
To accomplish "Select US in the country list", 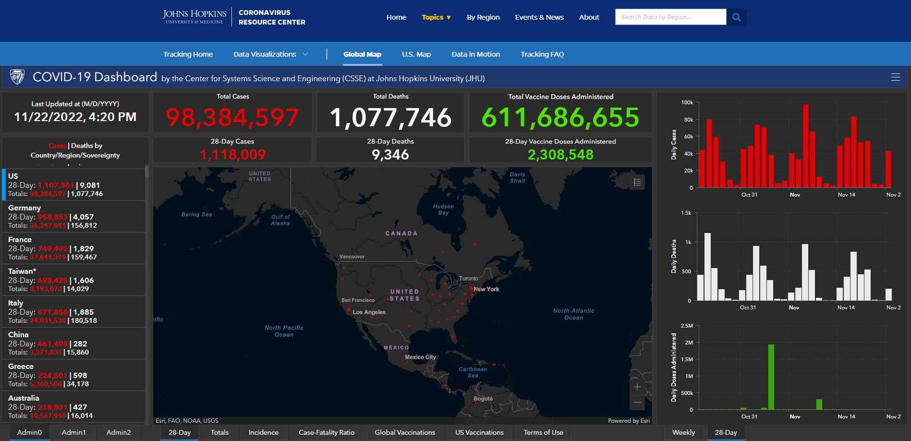I will tap(73, 184).
